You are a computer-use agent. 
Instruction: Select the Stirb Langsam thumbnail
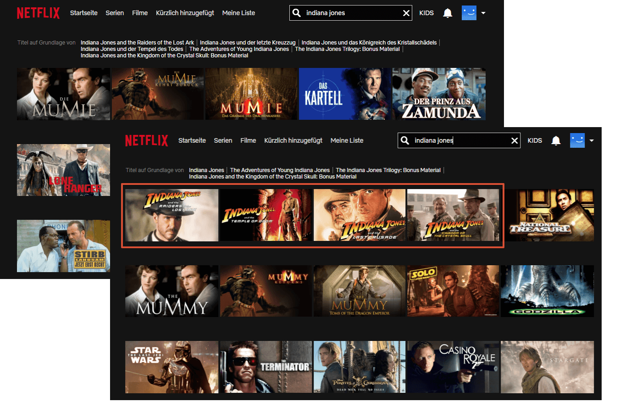point(63,246)
